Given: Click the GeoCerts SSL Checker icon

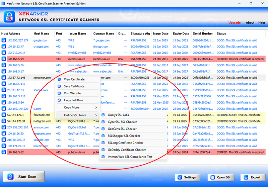Looking at the screenshot, I should [x=103, y=129].
